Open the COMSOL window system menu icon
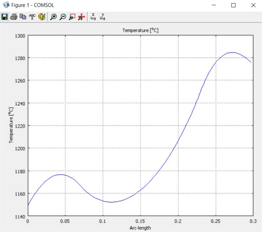This screenshot has height=232, width=262. [x=6, y=5]
